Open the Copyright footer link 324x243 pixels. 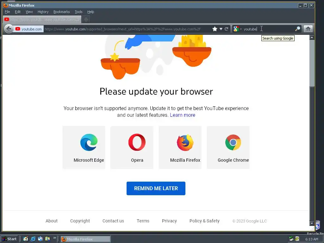80,221
